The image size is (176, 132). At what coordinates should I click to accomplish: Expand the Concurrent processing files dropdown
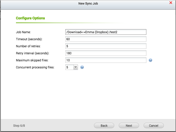pyautogui.click(x=75, y=67)
